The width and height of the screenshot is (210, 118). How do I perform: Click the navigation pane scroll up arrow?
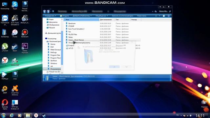tap(62, 19)
